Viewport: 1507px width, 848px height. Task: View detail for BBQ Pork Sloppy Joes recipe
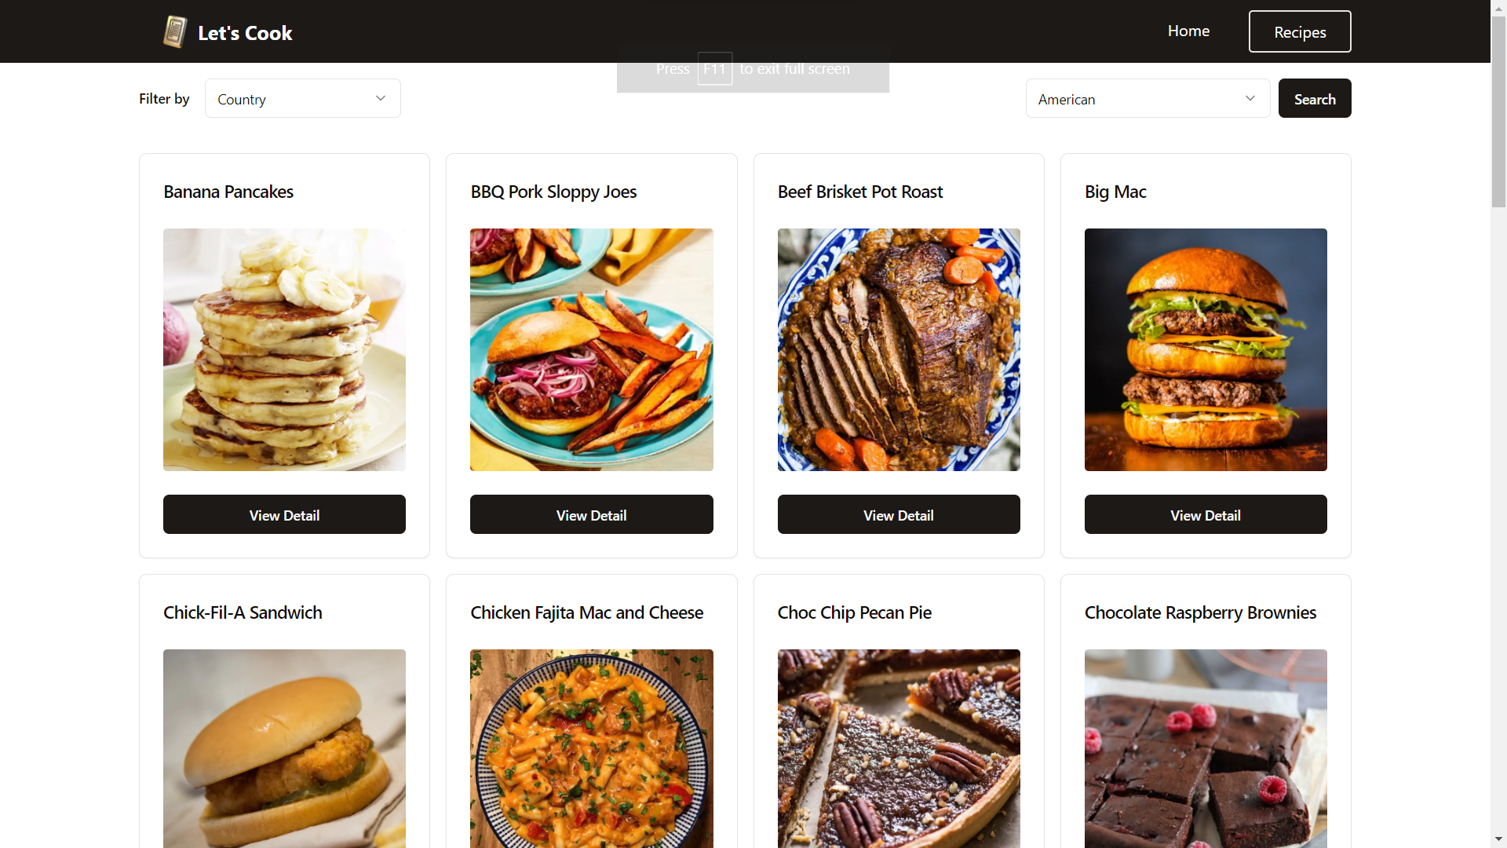tap(591, 514)
